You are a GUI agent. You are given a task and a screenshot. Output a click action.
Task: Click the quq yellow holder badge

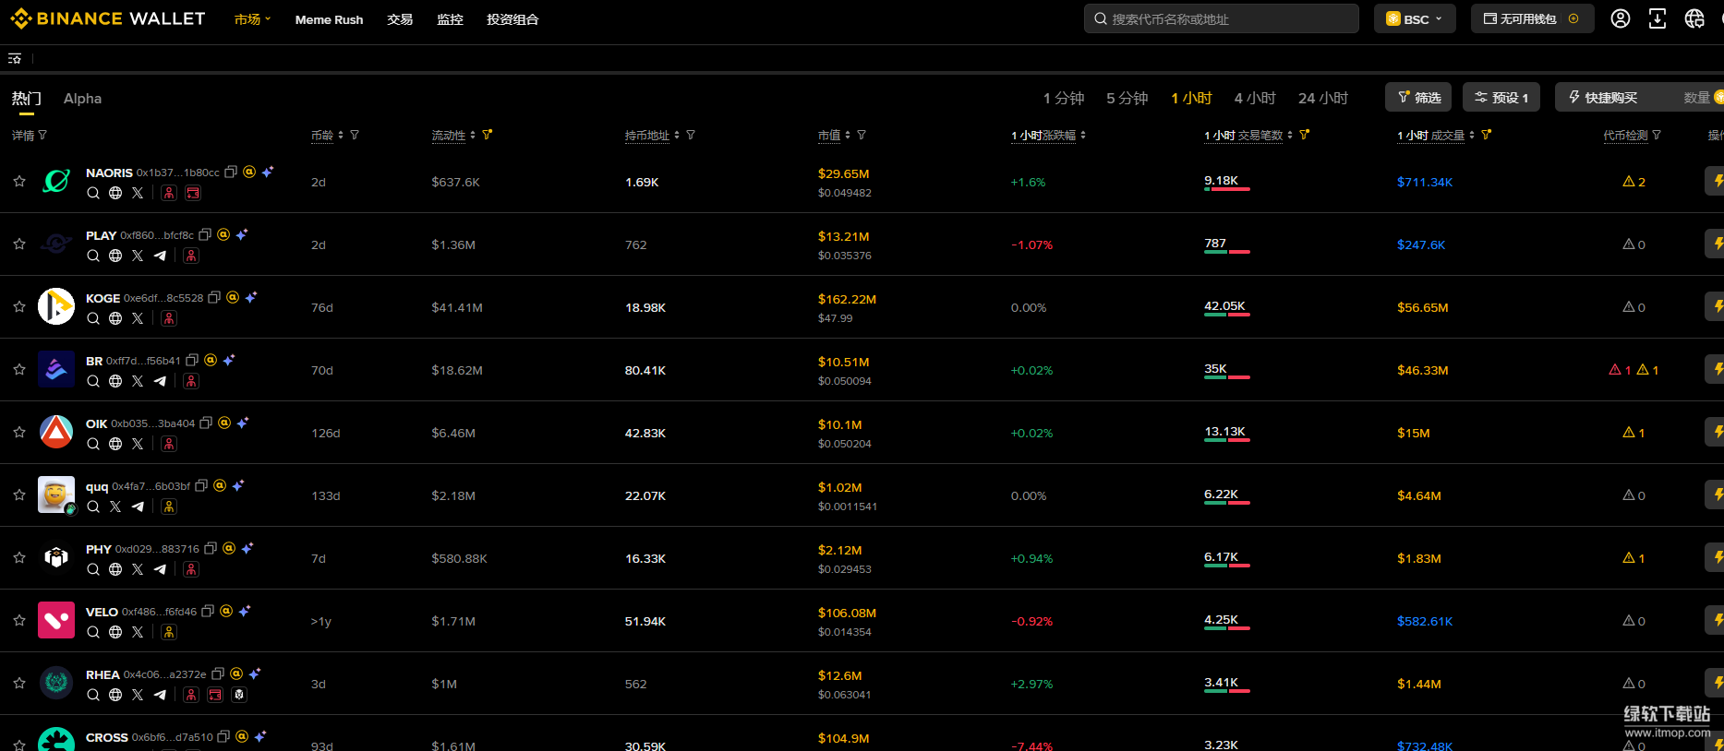coord(169,507)
